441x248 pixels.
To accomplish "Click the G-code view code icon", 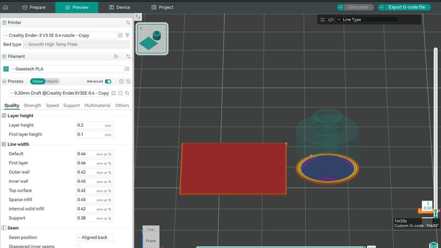I will pos(330,19).
